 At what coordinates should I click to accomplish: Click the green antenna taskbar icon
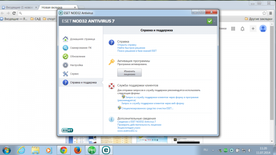point(92,150)
